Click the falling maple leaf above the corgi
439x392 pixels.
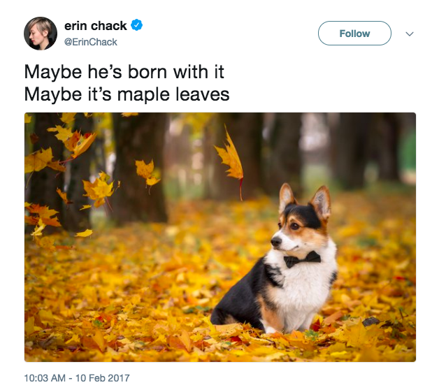coord(230,157)
